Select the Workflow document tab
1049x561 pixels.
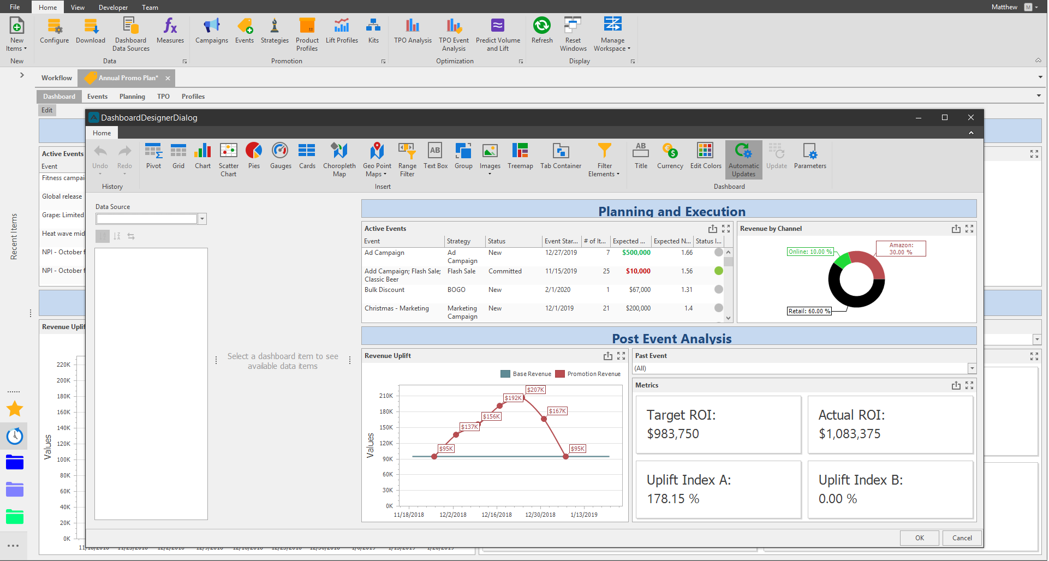tap(57, 78)
